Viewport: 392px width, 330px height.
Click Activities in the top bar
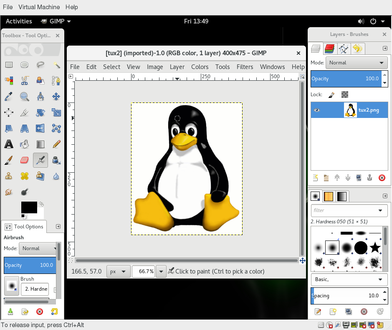pyautogui.click(x=19, y=21)
